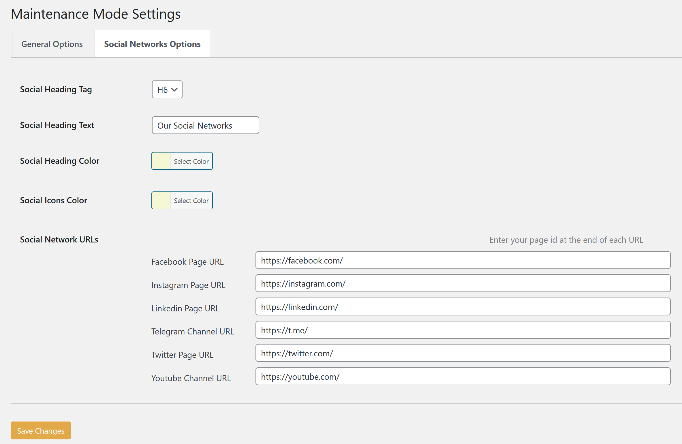682x444 pixels.
Task: Click the Facebook Page URL label
Action: point(187,262)
